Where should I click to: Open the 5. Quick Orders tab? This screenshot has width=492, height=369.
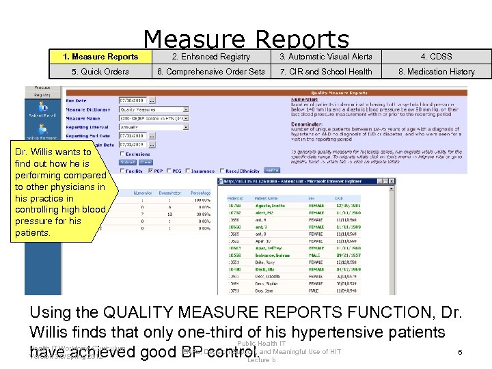click(x=100, y=72)
